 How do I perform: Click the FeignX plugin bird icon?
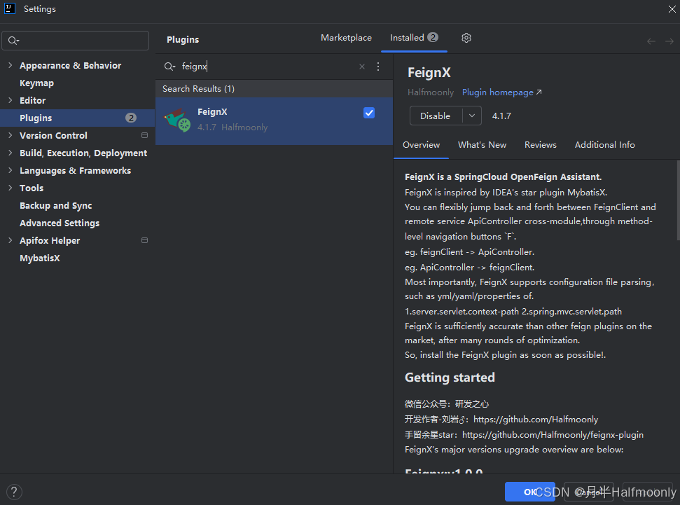[x=177, y=120]
